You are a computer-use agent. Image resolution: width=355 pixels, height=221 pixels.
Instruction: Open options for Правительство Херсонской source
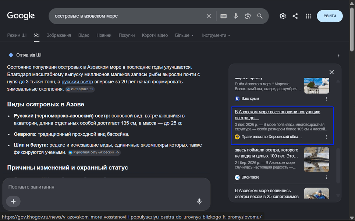(326, 137)
